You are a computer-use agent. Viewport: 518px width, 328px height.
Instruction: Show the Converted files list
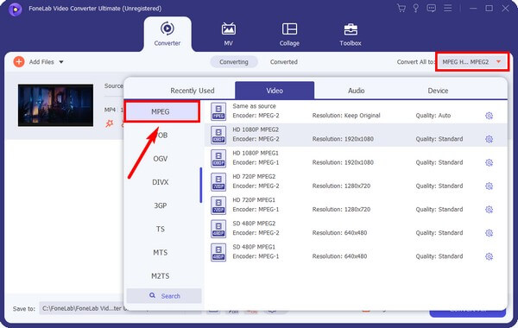284,62
